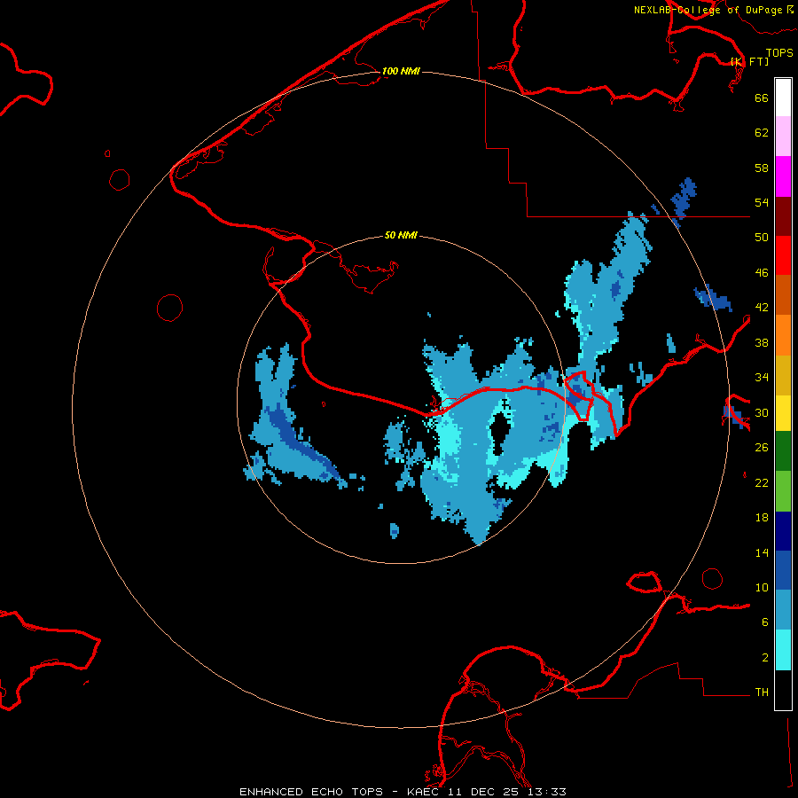Image resolution: width=798 pixels, height=798 pixels.
Task: Click the '6' legend value
Action: (765, 622)
